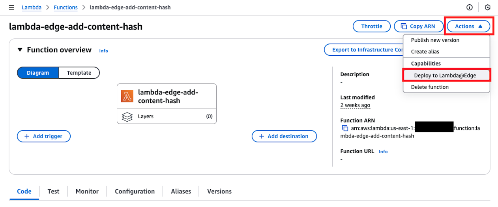Click the Description label

point(355,74)
